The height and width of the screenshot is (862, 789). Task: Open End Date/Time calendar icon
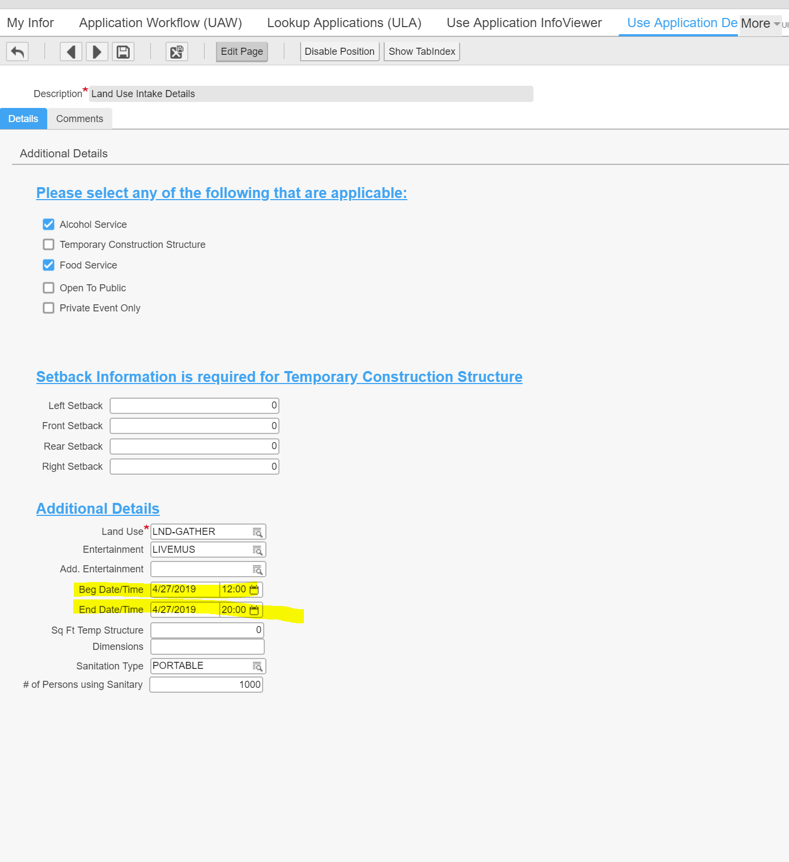tap(254, 610)
